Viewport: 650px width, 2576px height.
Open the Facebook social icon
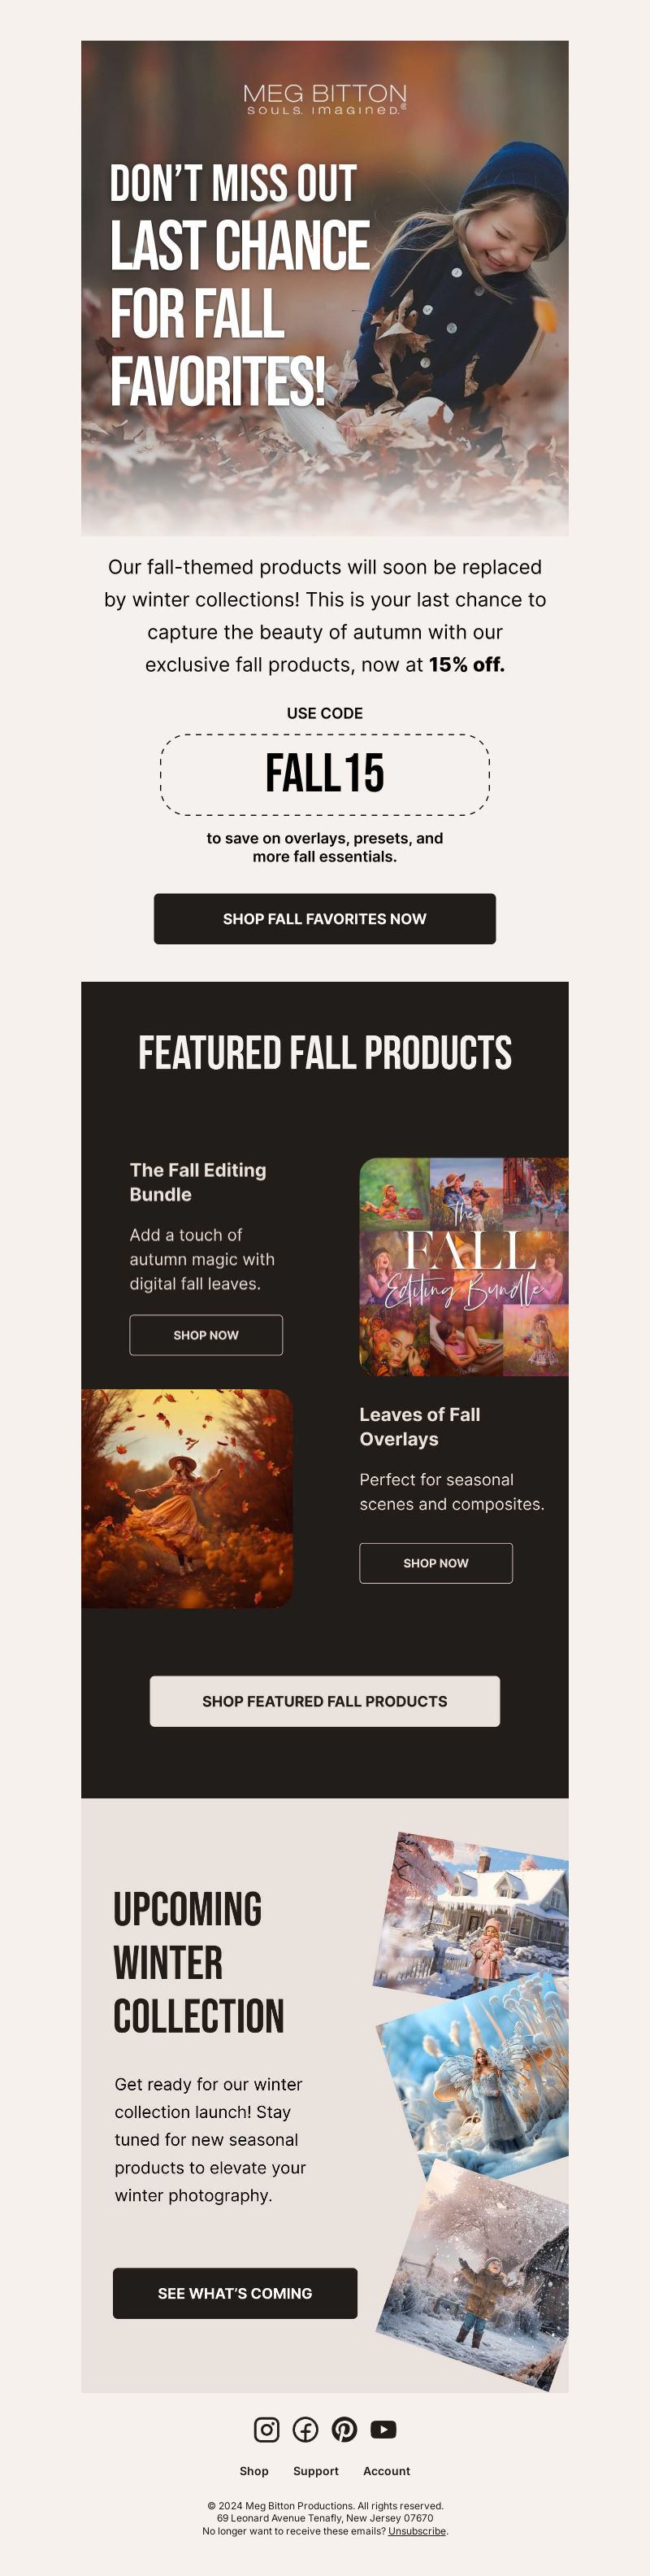tap(305, 2429)
